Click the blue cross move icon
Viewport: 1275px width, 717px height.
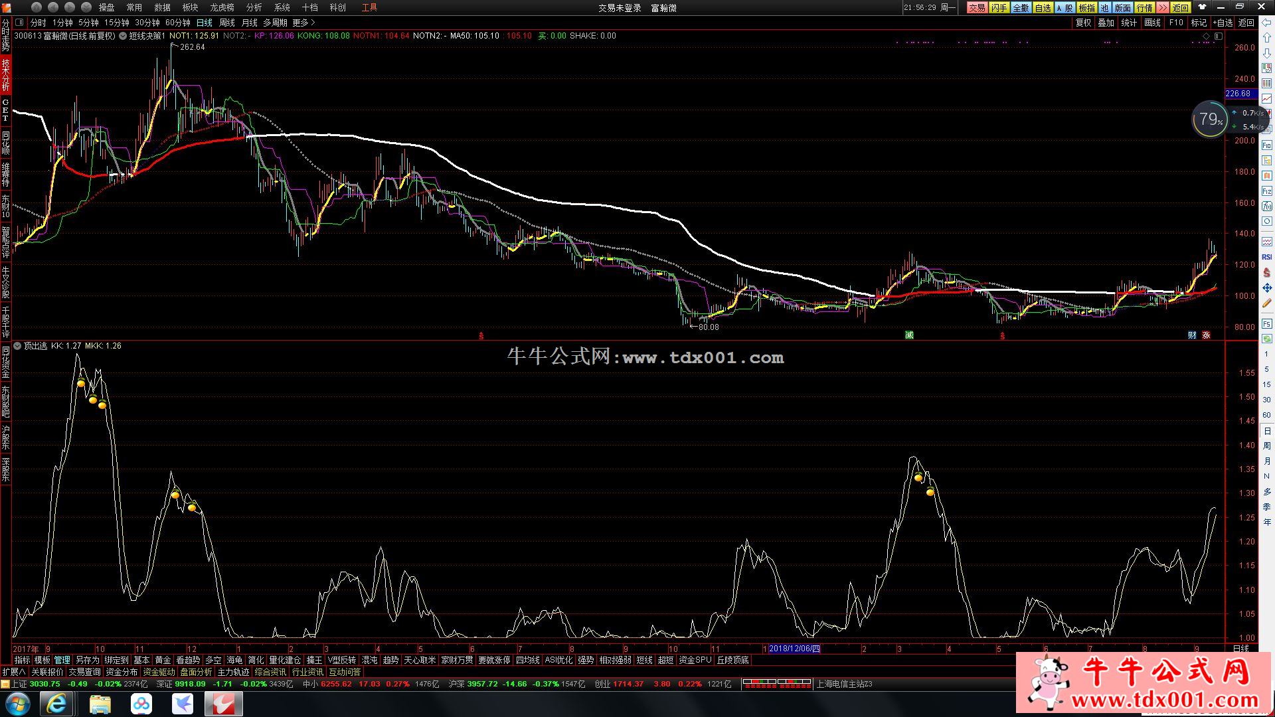[x=1266, y=287]
